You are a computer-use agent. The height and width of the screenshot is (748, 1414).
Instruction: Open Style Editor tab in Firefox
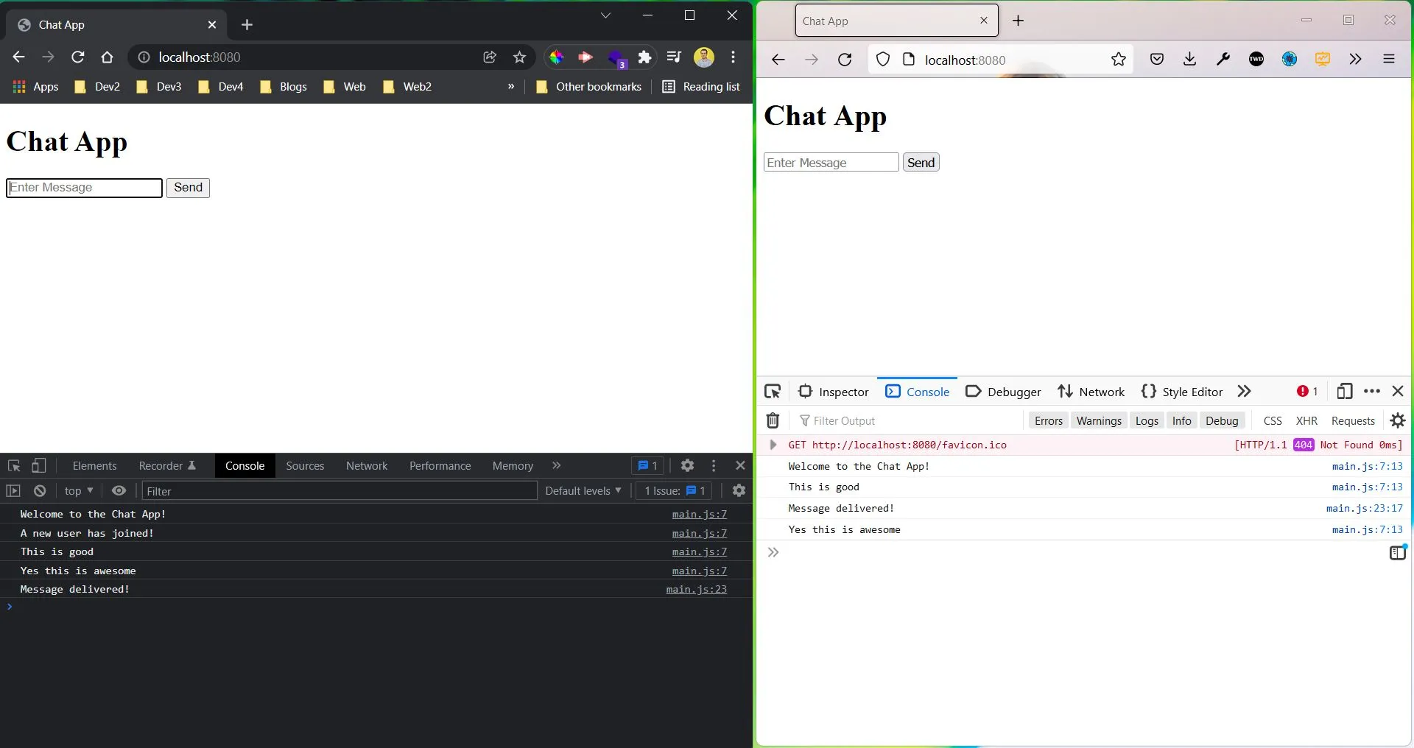(x=1182, y=392)
